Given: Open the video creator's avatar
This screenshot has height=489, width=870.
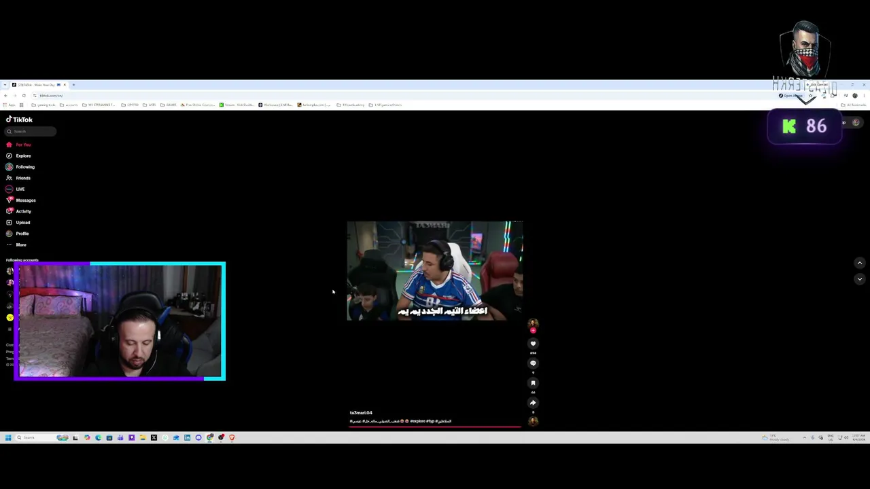Looking at the screenshot, I should point(533,323).
